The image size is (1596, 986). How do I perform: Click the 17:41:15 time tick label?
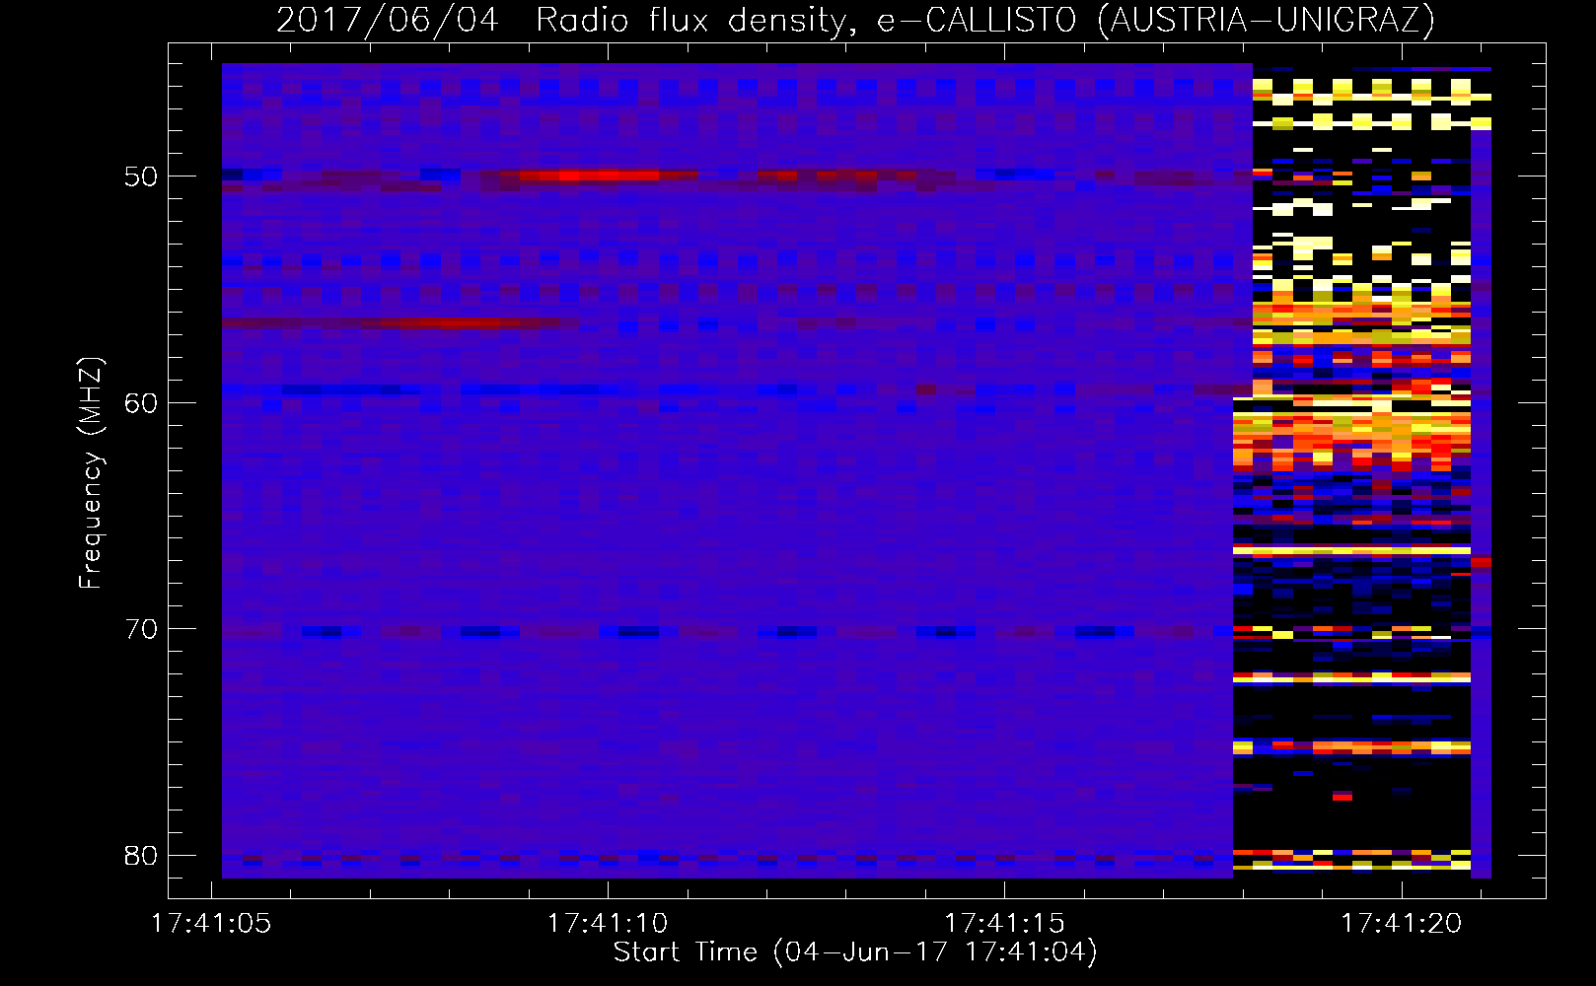(x=1004, y=924)
